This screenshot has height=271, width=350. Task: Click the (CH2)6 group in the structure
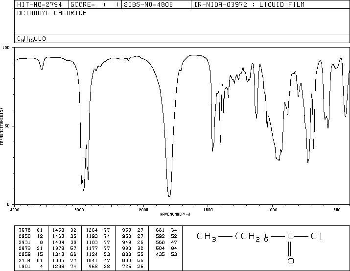click(251, 237)
